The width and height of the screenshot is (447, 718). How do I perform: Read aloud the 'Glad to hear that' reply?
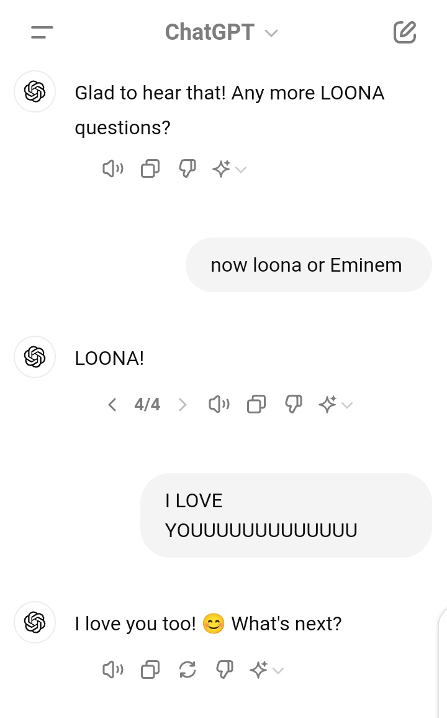click(112, 169)
